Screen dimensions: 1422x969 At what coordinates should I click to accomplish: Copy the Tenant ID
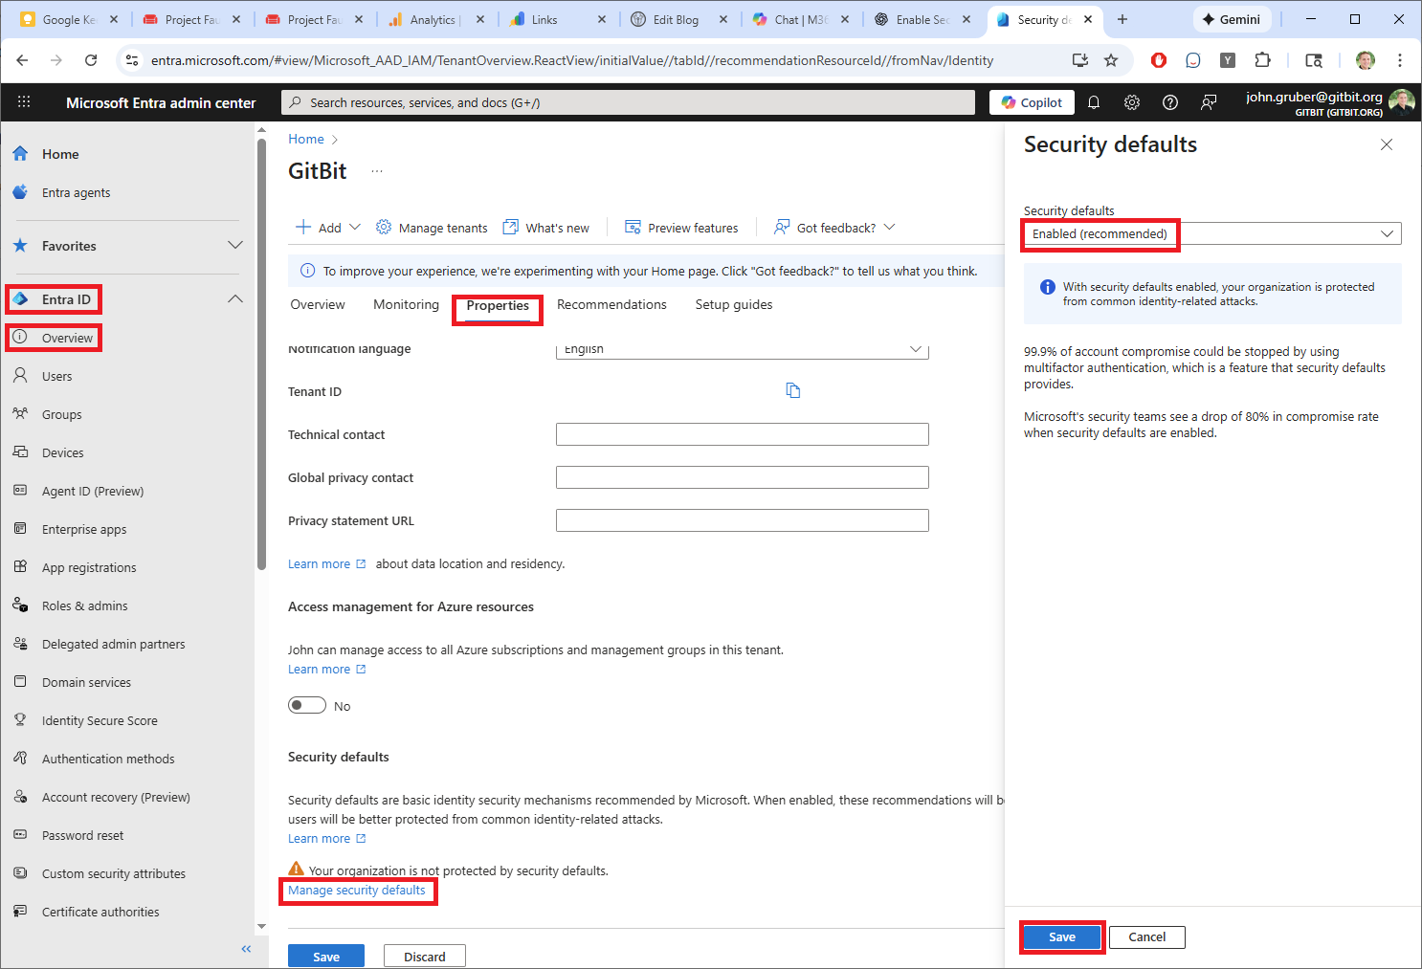(792, 389)
